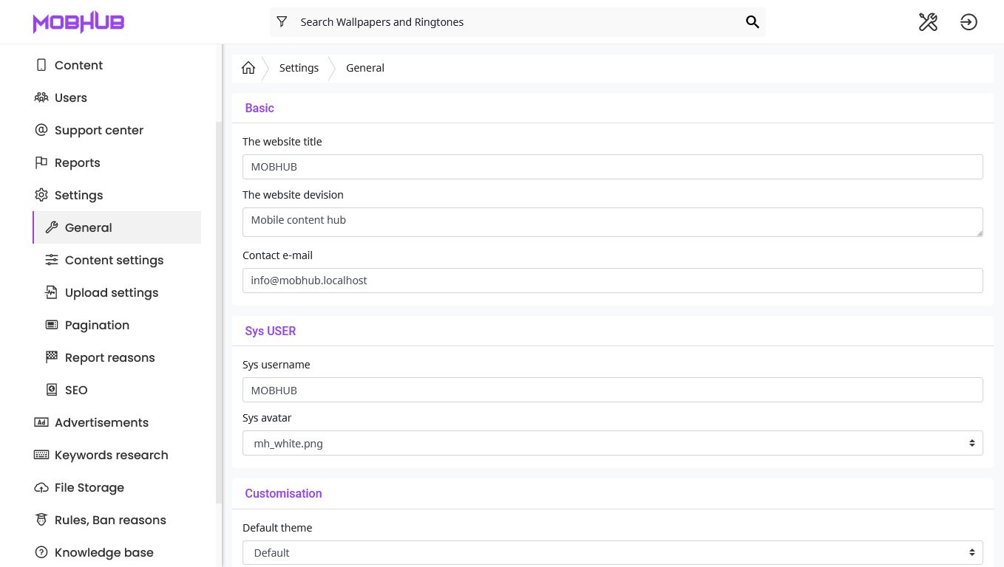
Task: Open the filter funnel icon in search bar
Action: 282,22
